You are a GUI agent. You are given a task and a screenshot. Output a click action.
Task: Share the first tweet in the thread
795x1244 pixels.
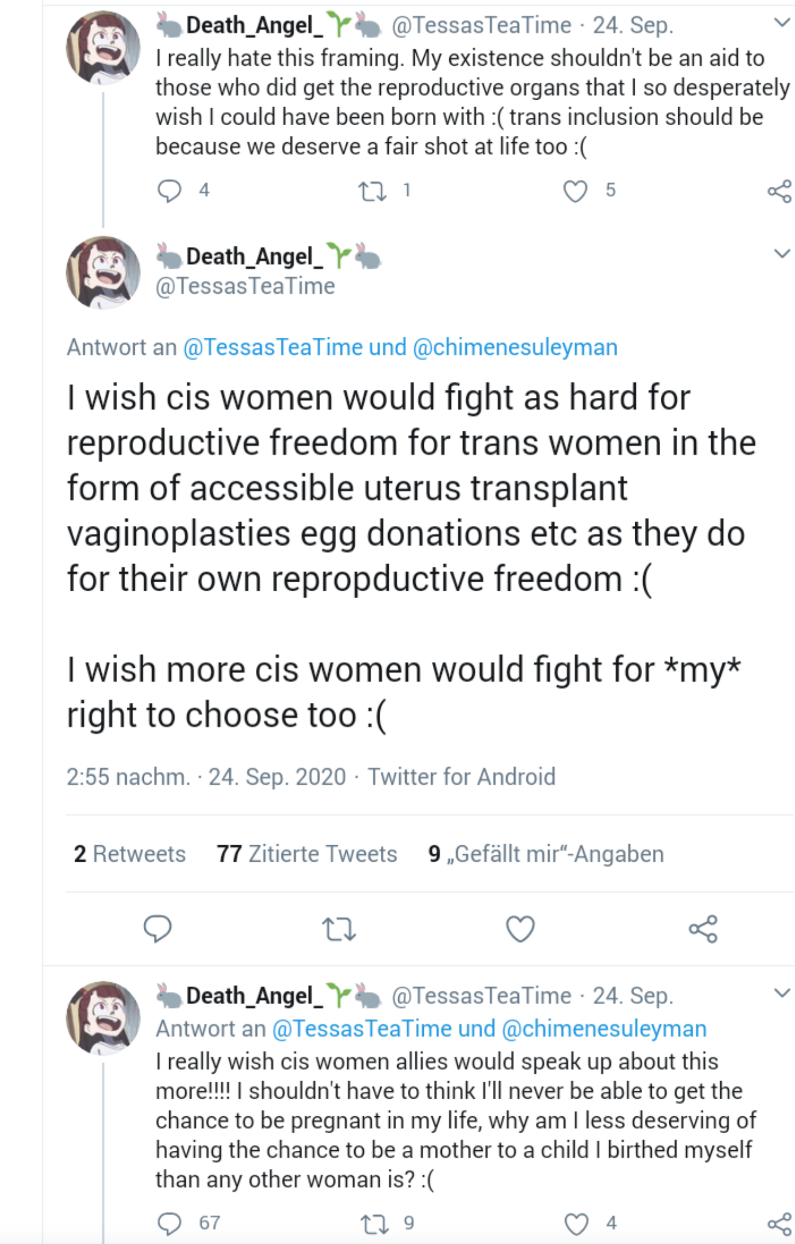pos(779,192)
